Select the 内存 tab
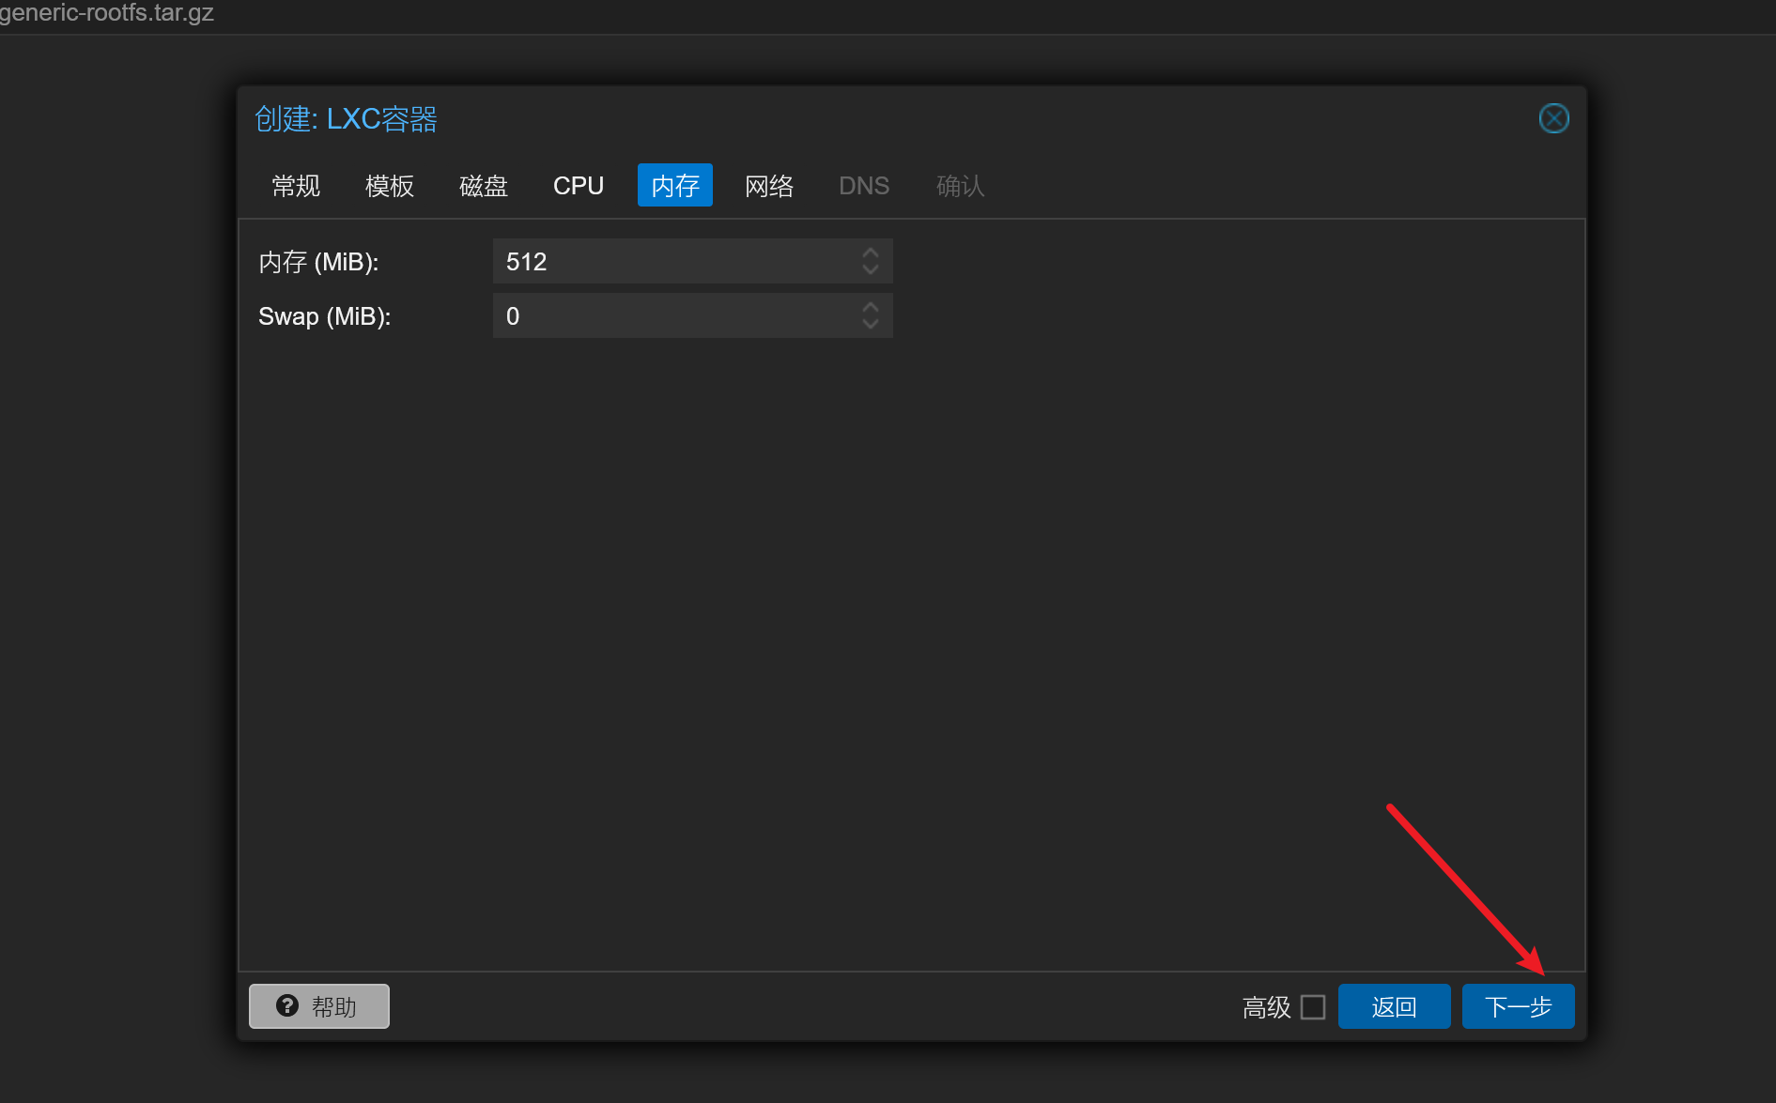The width and height of the screenshot is (1776, 1103). pyautogui.click(x=675, y=186)
